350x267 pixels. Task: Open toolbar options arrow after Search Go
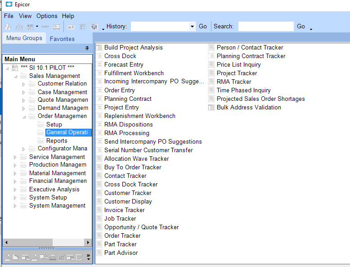pyautogui.click(x=311, y=29)
